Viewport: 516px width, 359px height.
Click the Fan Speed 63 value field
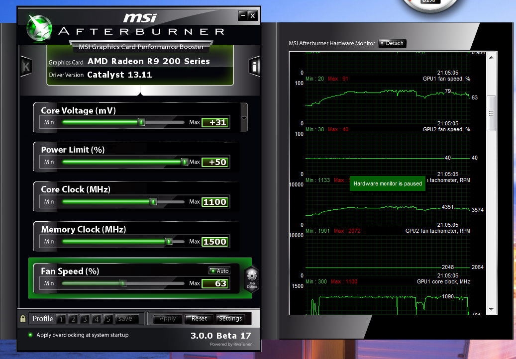(215, 283)
